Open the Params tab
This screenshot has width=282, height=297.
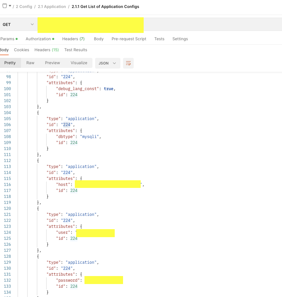9,39
